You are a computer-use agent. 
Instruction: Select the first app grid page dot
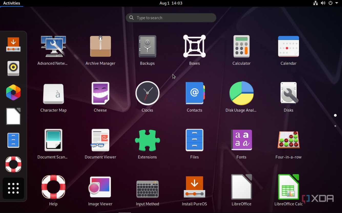[x=335, y=115]
